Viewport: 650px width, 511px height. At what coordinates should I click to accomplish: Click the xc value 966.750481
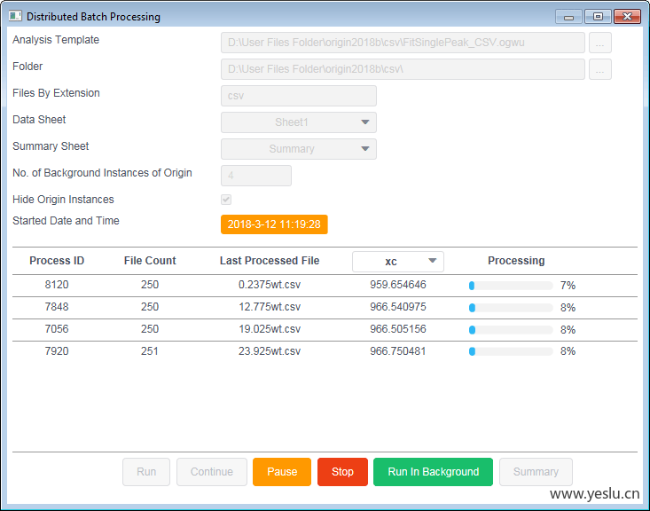coord(398,351)
